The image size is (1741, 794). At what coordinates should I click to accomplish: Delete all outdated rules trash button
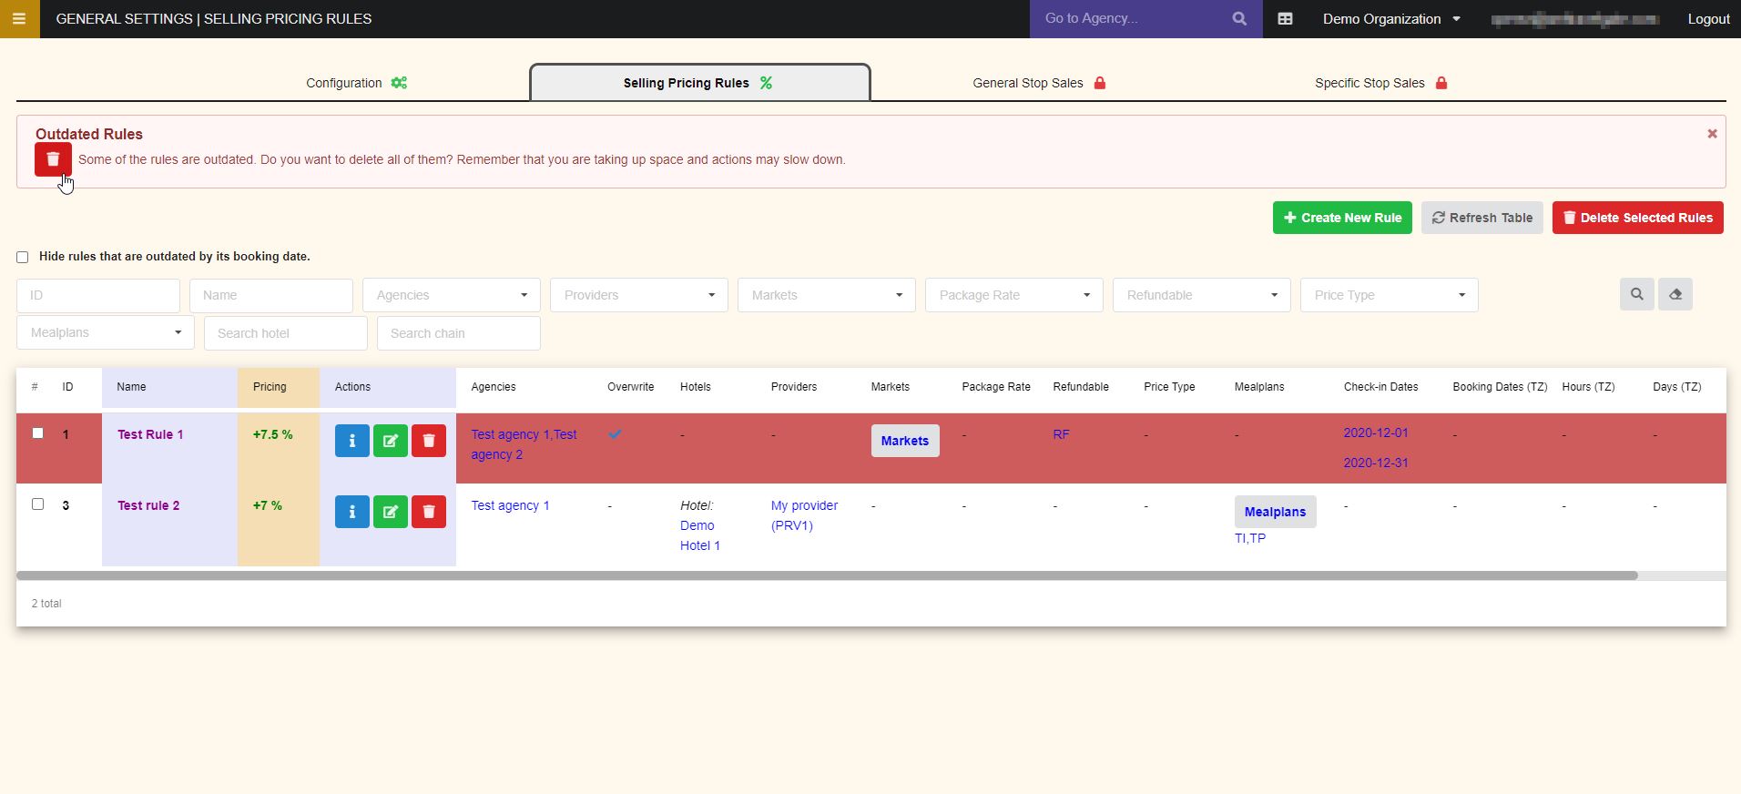pyautogui.click(x=53, y=159)
